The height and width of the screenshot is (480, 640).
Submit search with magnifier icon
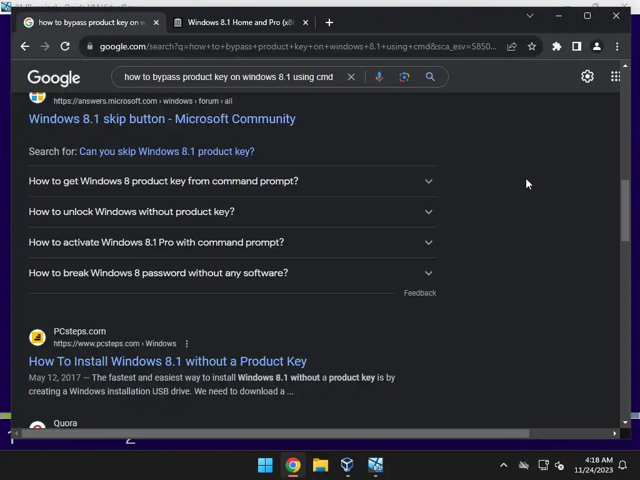430,77
